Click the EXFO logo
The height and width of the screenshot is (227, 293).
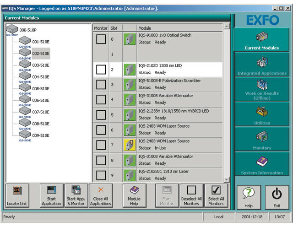[262, 20]
